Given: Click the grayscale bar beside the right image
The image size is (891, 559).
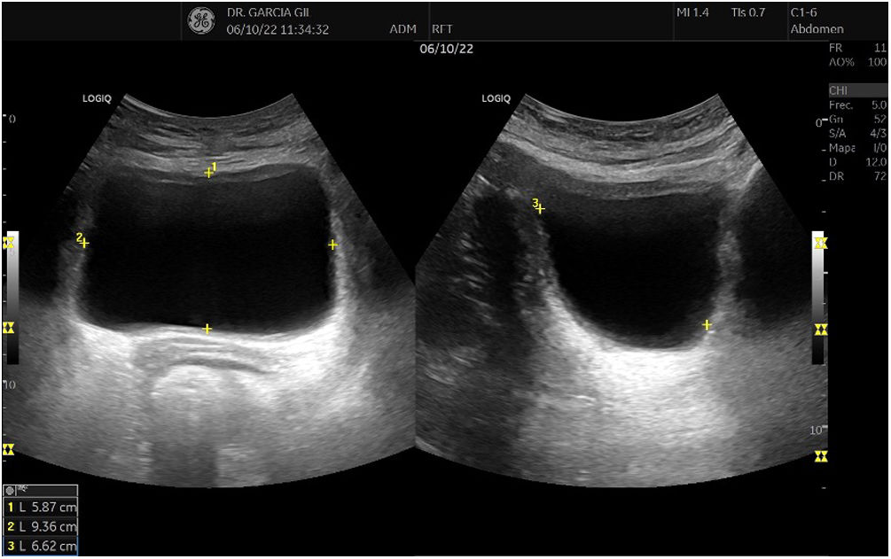Looking at the screenshot, I should pos(818,297).
